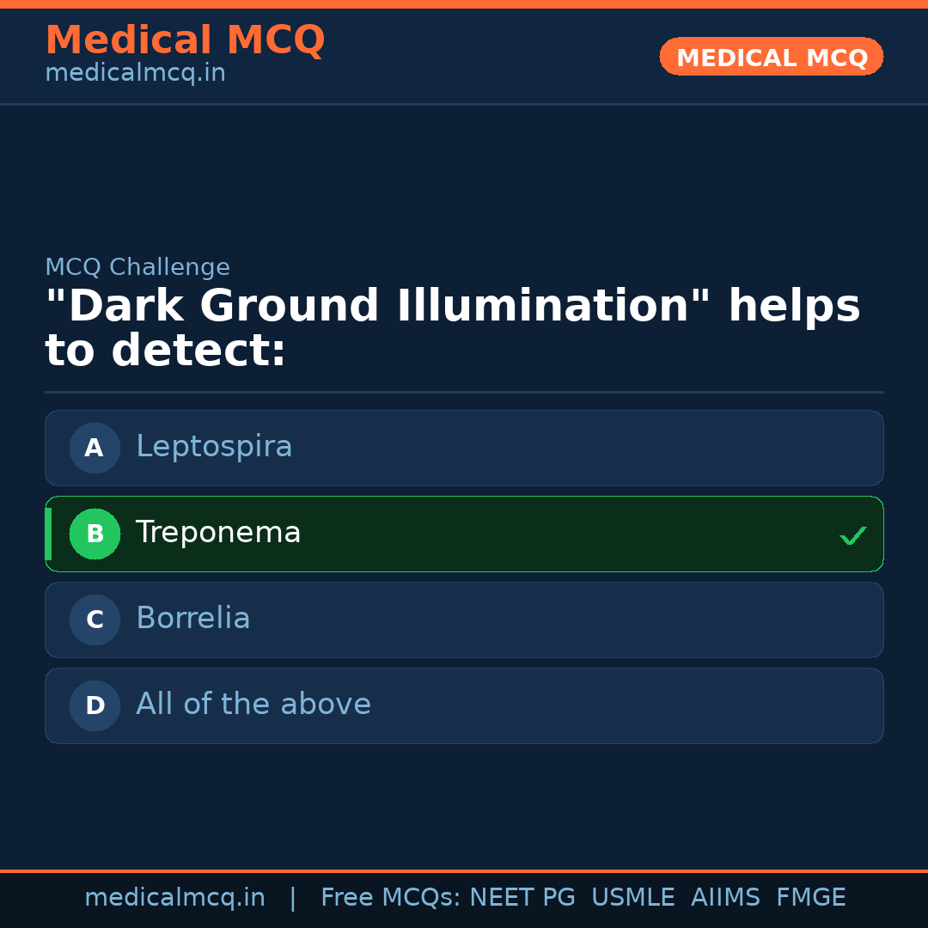Image resolution: width=928 pixels, height=928 pixels.
Task: Choose the 'All of the above' text
Action: (x=253, y=705)
